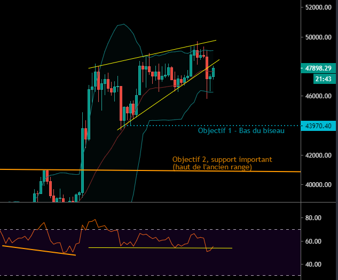Click the 52000.00 price axis label

[318, 7]
